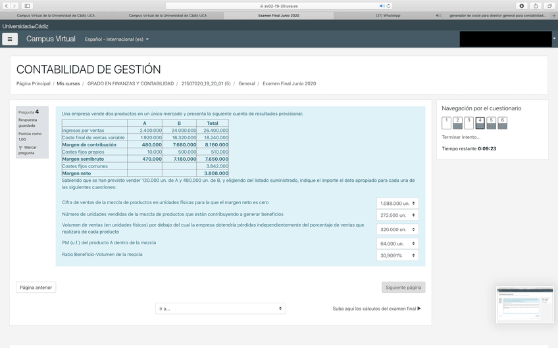The image size is (558, 348).
Task: Expand the 30,9091% ratio dropdown
Action: pos(397,255)
